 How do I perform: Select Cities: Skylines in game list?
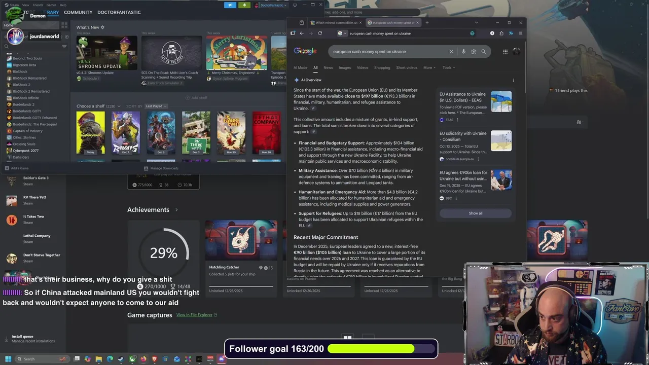24,137
